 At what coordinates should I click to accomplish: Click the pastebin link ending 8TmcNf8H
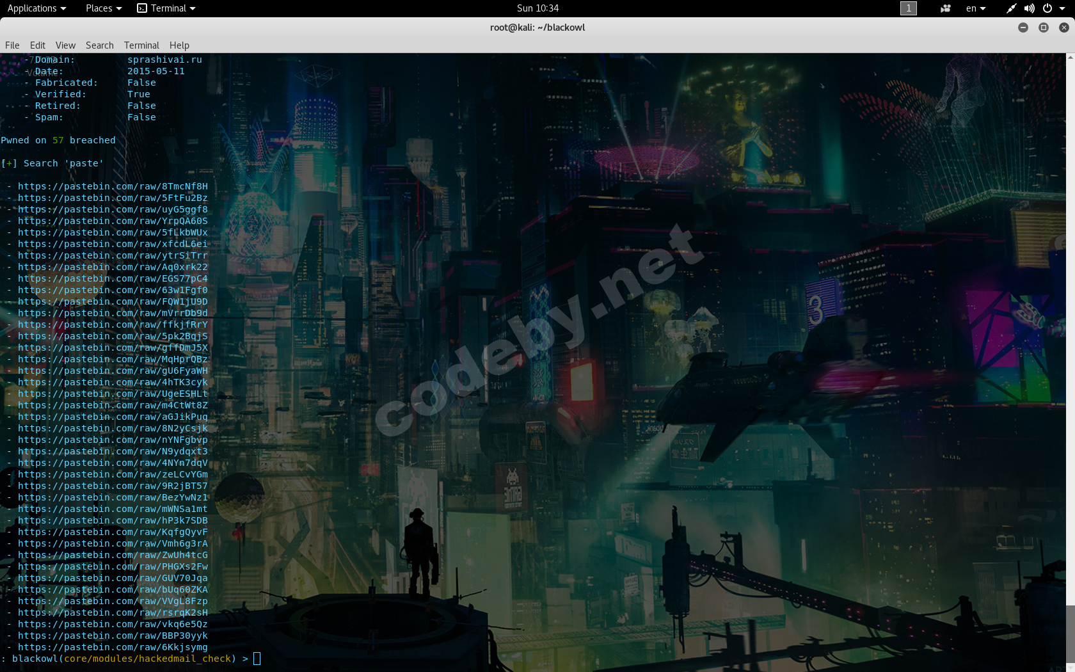(113, 186)
